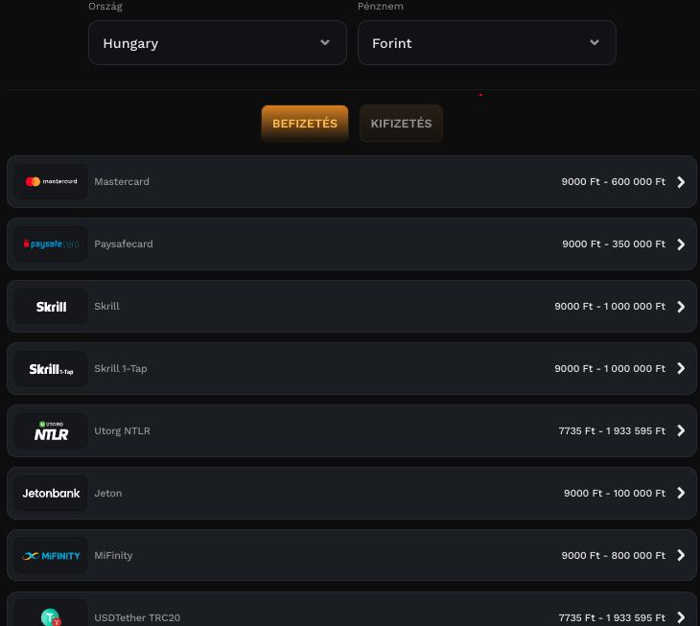The image size is (700, 626).
Task: Click the Utorg NTLR limit range text
Action: (x=611, y=431)
